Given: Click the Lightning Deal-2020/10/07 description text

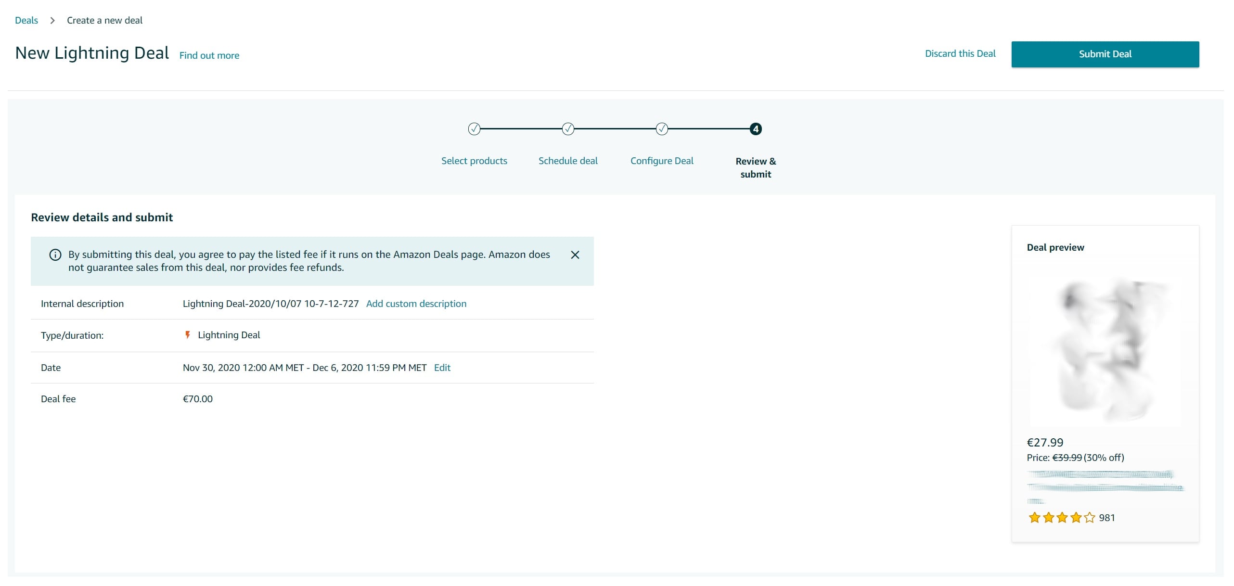Looking at the screenshot, I should click(x=271, y=304).
